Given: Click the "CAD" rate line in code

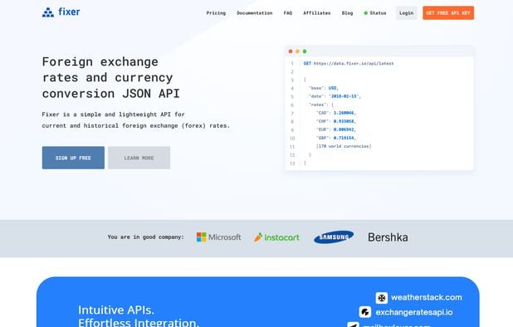Looking at the screenshot, I should click(336, 113).
